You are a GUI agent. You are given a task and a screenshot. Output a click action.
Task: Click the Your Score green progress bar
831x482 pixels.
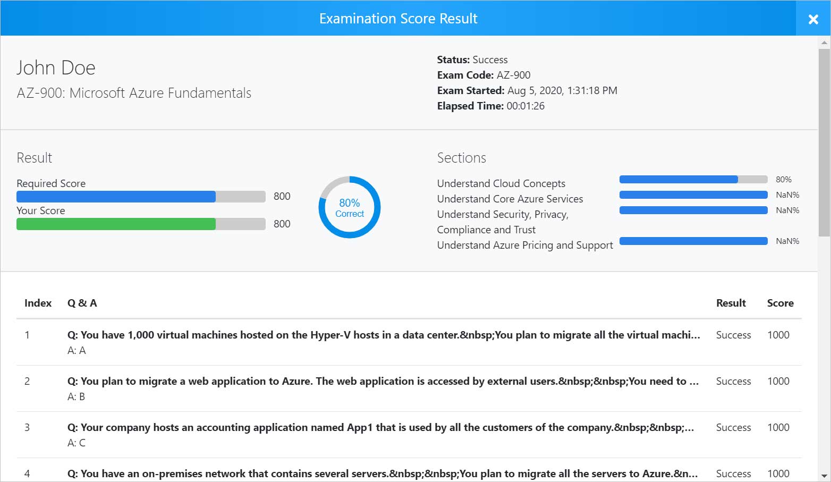click(141, 224)
